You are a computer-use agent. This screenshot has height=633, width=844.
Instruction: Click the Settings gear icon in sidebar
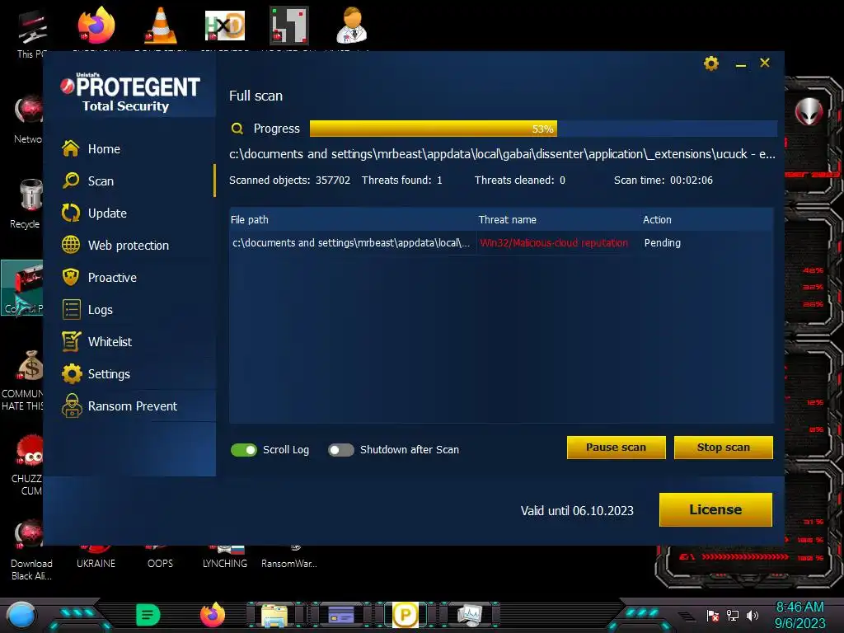(71, 373)
